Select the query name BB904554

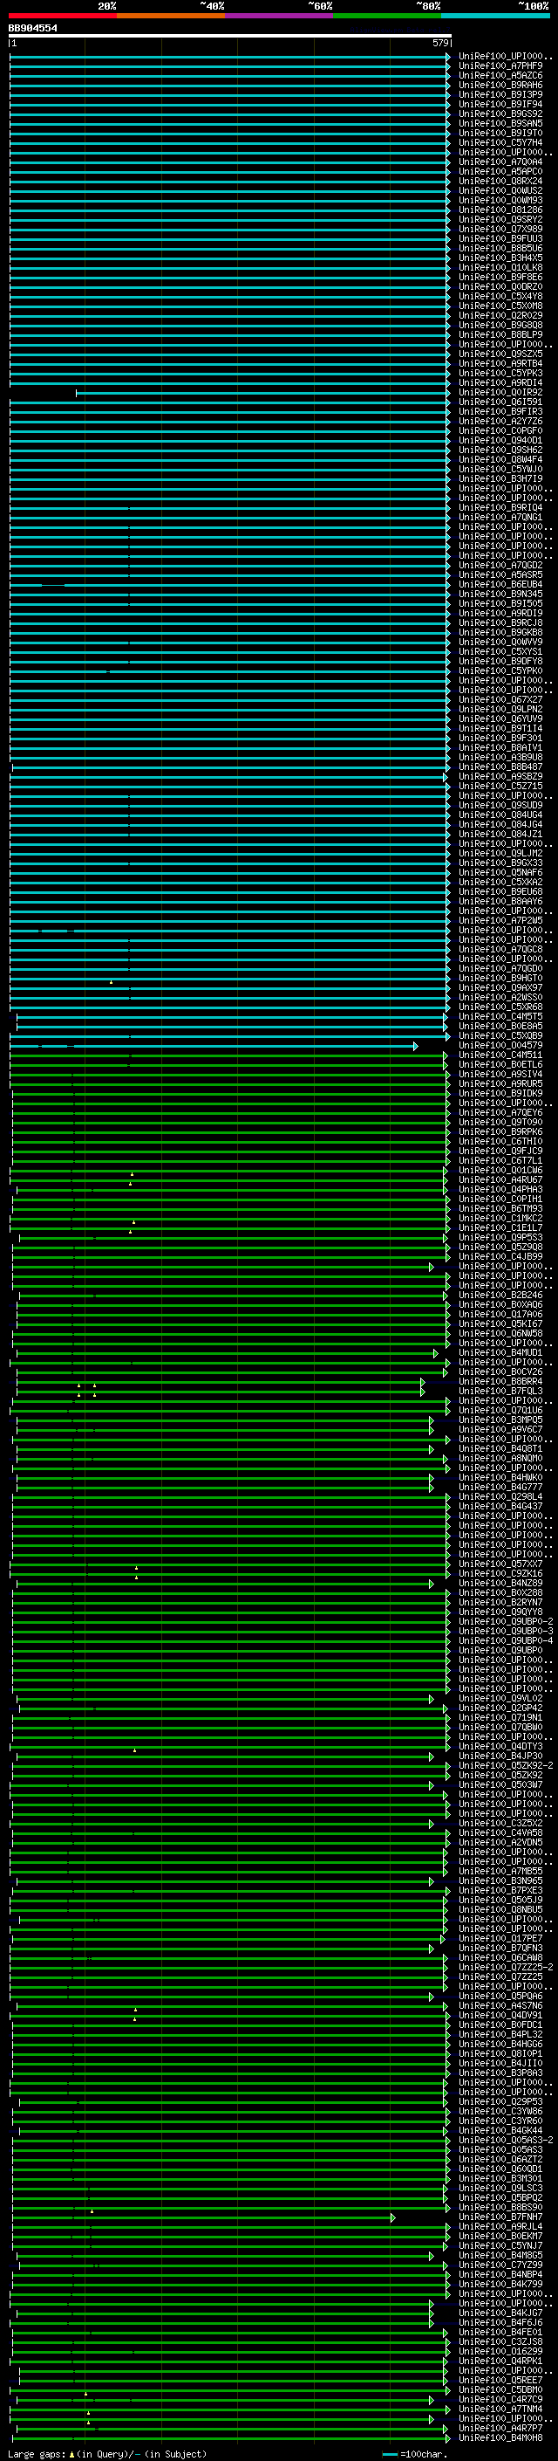point(32,28)
